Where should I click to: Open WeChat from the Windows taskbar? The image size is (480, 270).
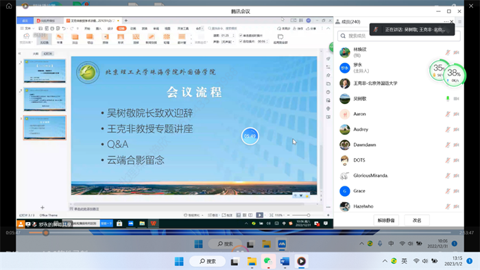pyautogui.click(x=268, y=261)
